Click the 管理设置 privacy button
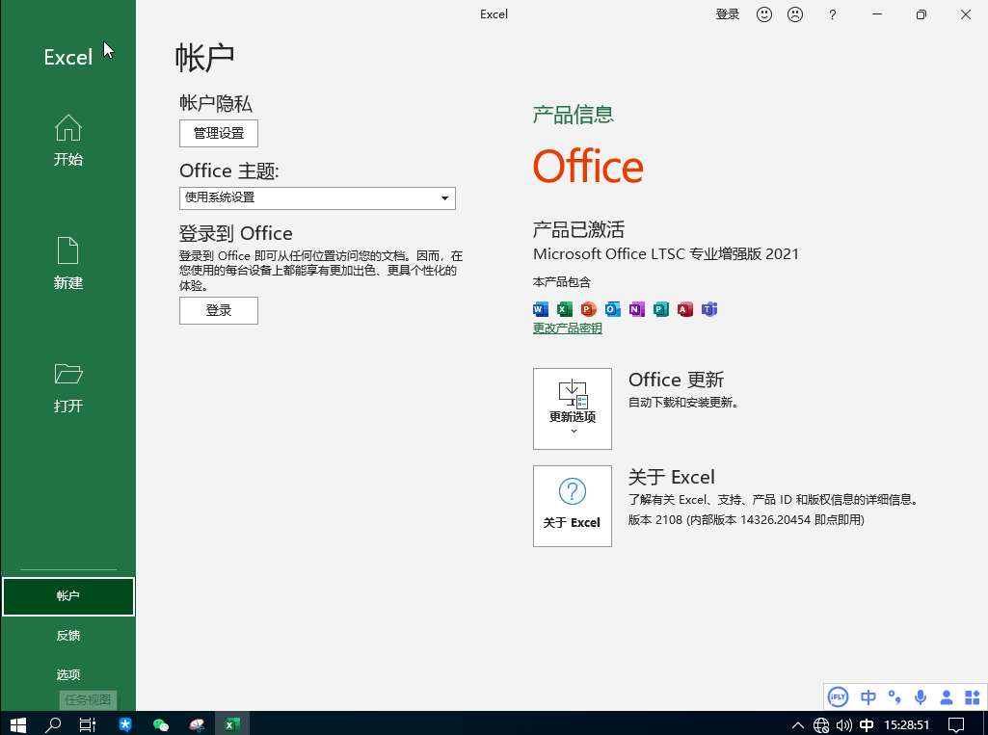Screen dimensions: 988x735 point(219,134)
